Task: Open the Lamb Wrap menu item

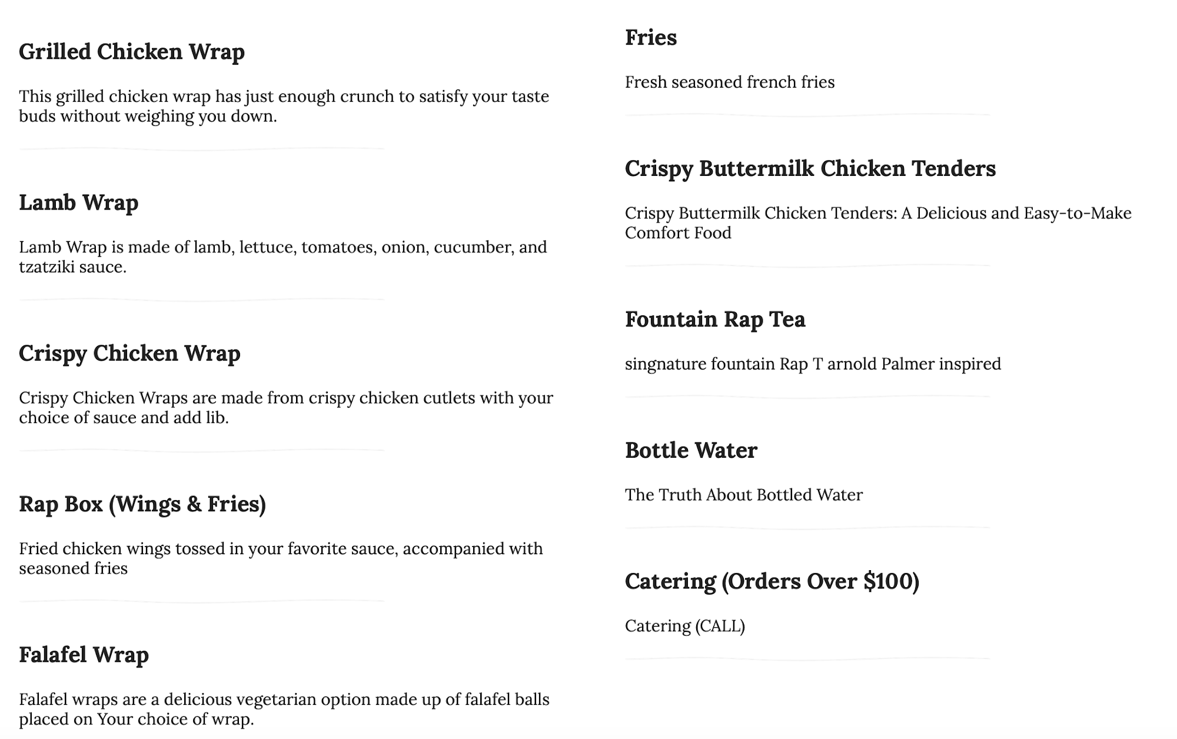Action: [79, 202]
